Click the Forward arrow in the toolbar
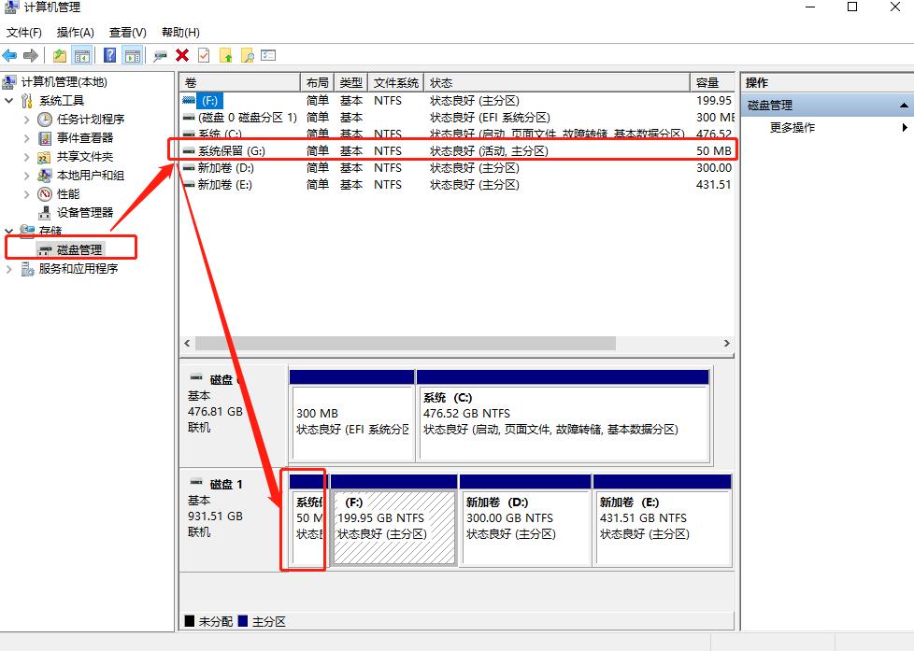This screenshot has width=914, height=651. coord(29,54)
